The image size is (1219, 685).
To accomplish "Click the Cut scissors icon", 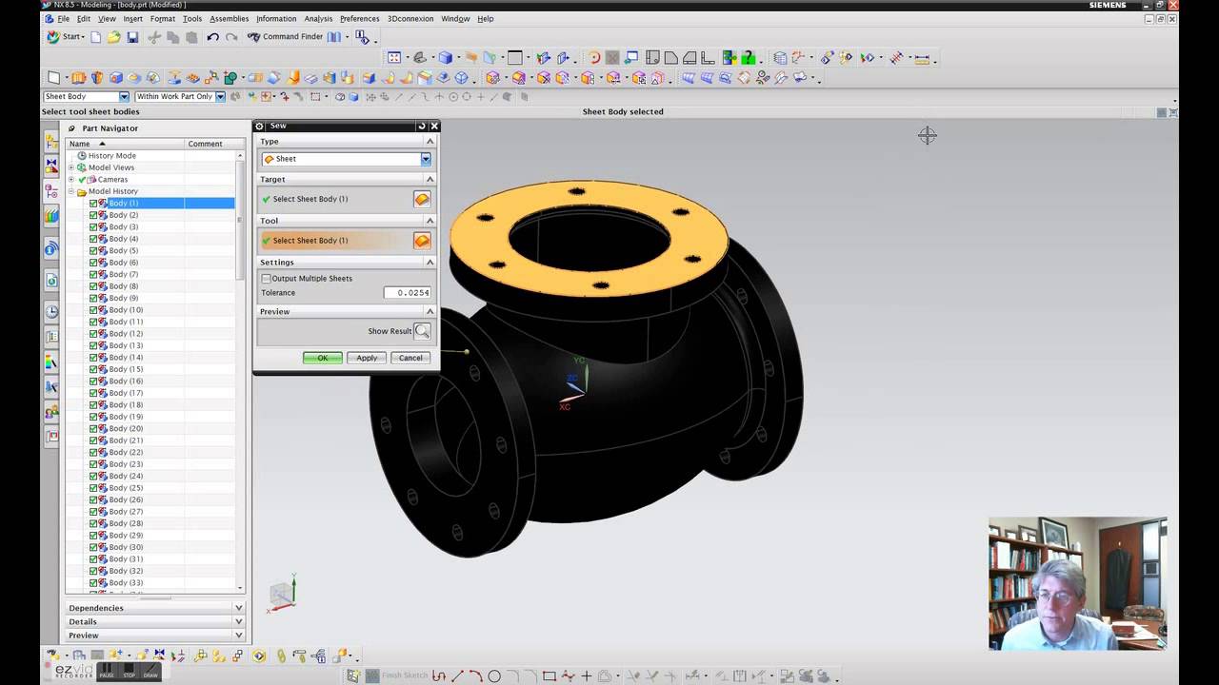I will [154, 37].
